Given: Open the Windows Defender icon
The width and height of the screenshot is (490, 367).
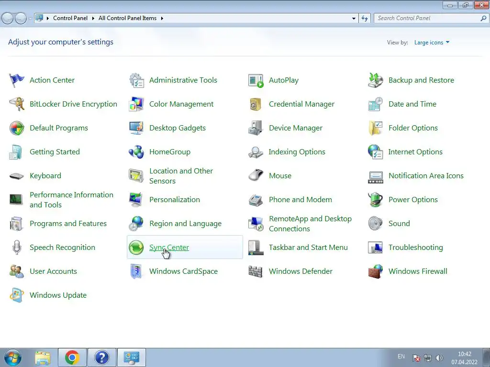Looking at the screenshot, I should click(256, 271).
